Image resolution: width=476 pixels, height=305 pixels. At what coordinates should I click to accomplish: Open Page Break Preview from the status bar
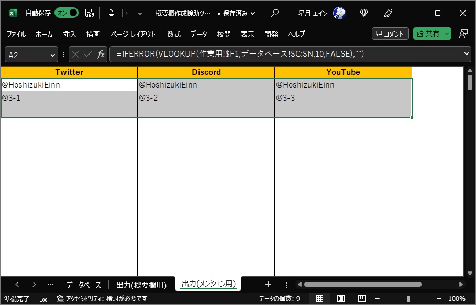(361, 298)
